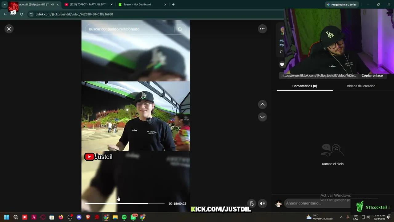
Task: Open the Chrome tab search dropdown
Action: (5, 5)
